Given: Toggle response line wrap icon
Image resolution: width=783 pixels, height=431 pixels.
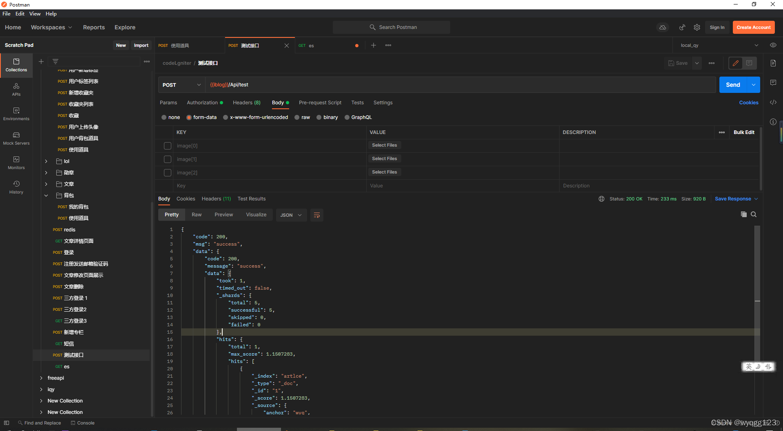Looking at the screenshot, I should click(x=317, y=215).
